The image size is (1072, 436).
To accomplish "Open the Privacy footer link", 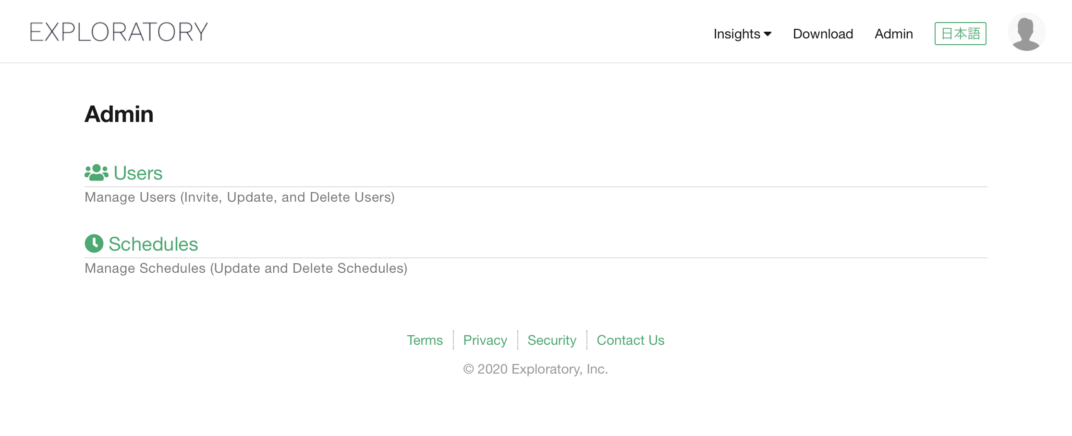I will tap(485, 340).
